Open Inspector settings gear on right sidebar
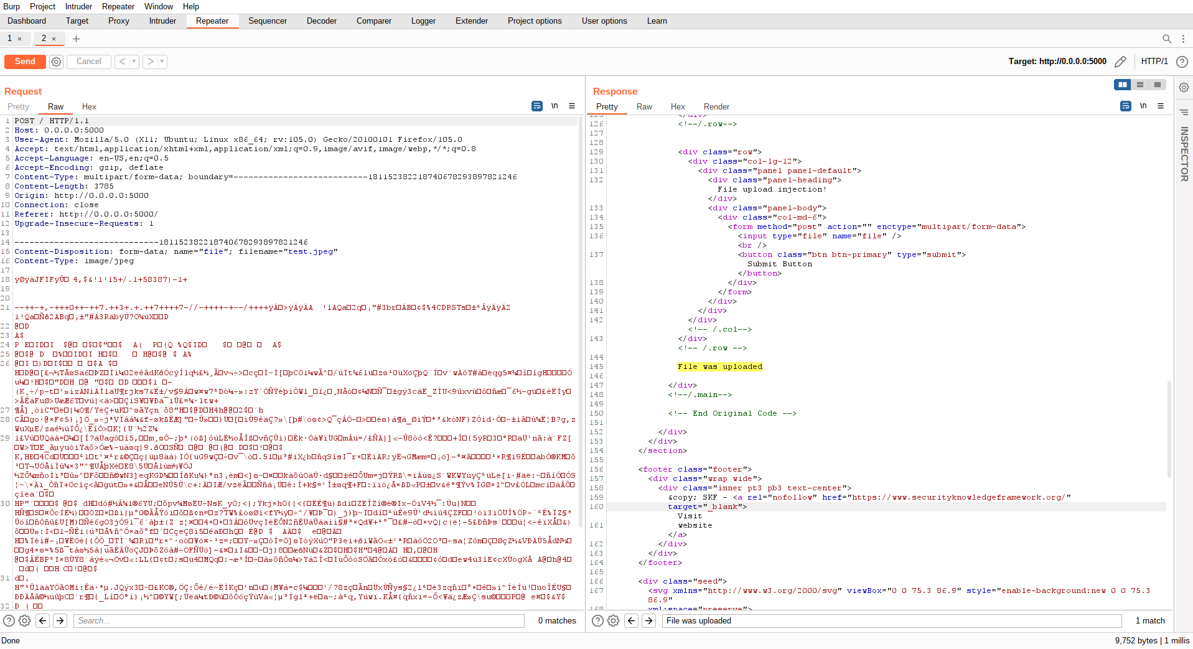The image size is (1193, 649). (1184, 88)
